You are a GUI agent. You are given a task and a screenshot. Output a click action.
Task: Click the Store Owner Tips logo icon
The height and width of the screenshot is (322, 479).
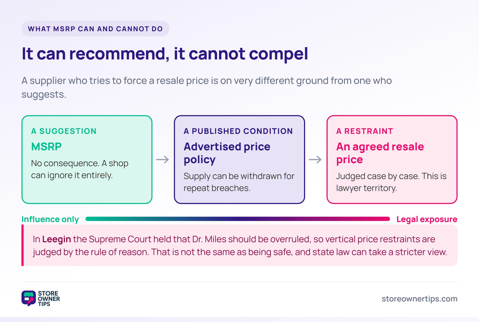coord(29,298)
